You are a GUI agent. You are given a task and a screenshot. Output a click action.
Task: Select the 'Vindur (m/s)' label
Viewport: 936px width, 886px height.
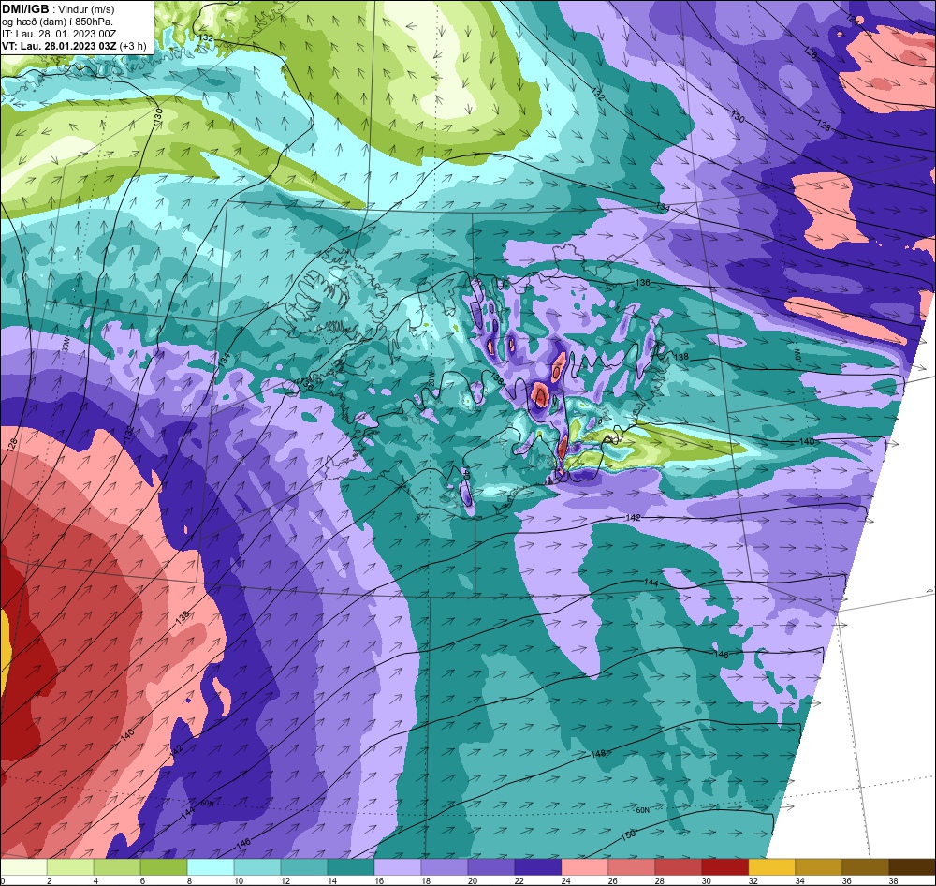(88, 9)
